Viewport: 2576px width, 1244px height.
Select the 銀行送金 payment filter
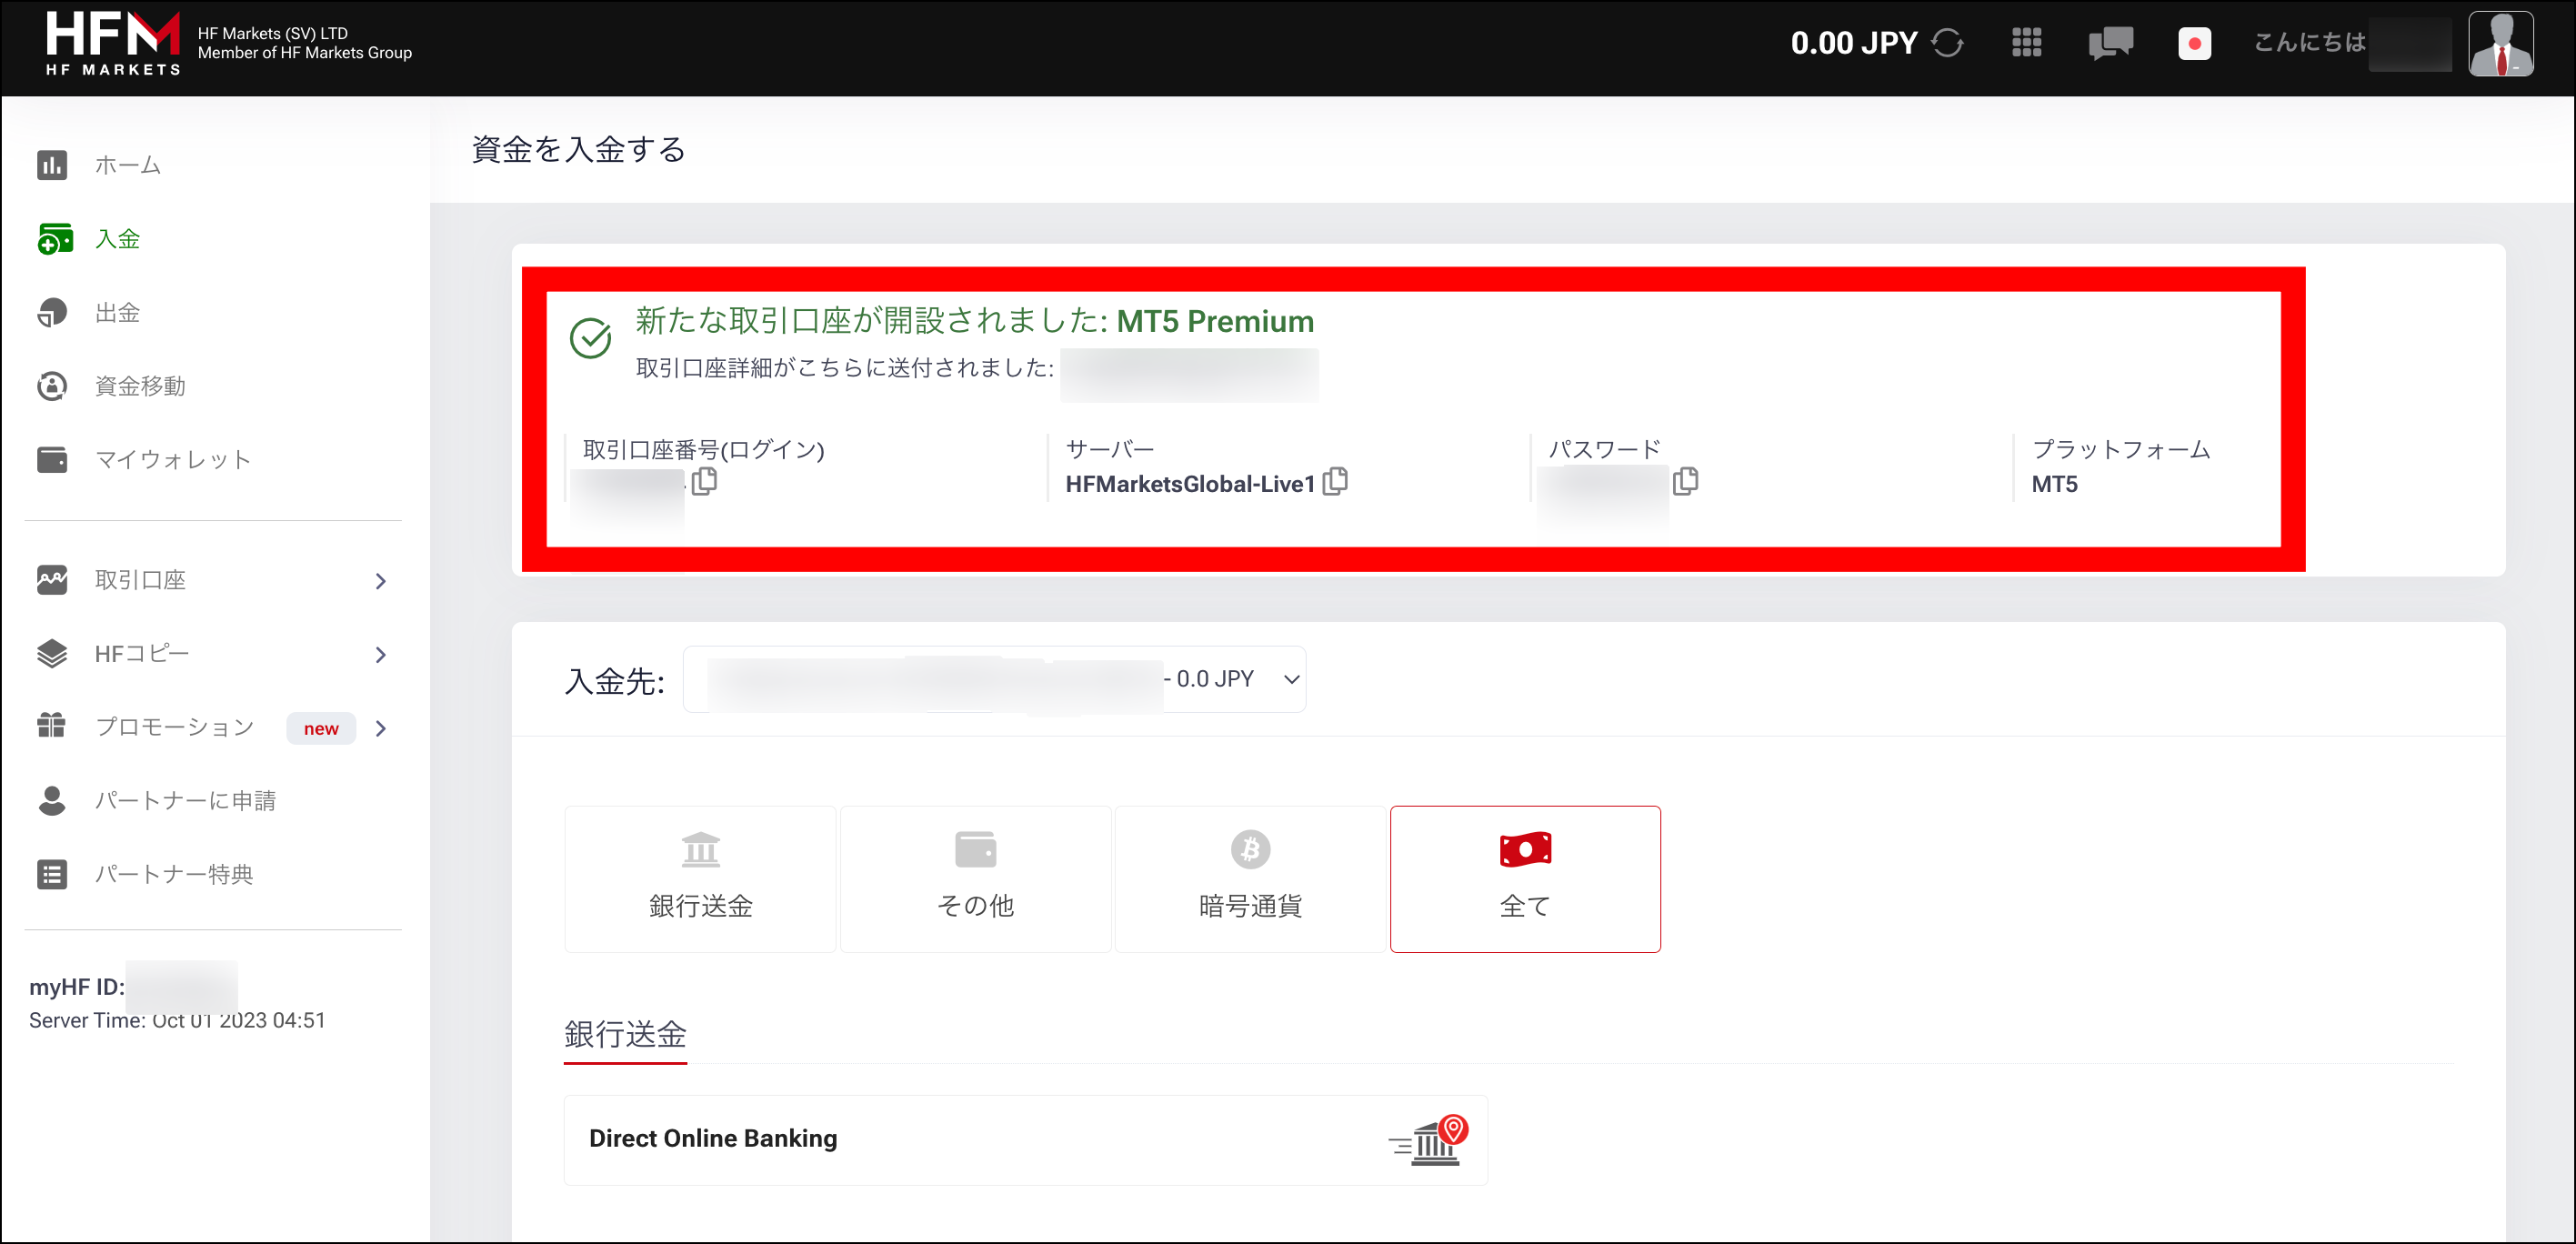[x=699, y=879]
